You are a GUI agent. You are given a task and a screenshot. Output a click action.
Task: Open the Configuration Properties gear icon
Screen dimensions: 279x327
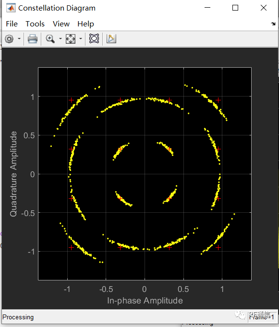9,39
